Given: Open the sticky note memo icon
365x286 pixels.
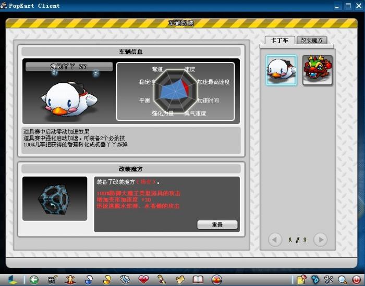Looking at the screenshot, I should pyautogui.click(x=302, y=280).
